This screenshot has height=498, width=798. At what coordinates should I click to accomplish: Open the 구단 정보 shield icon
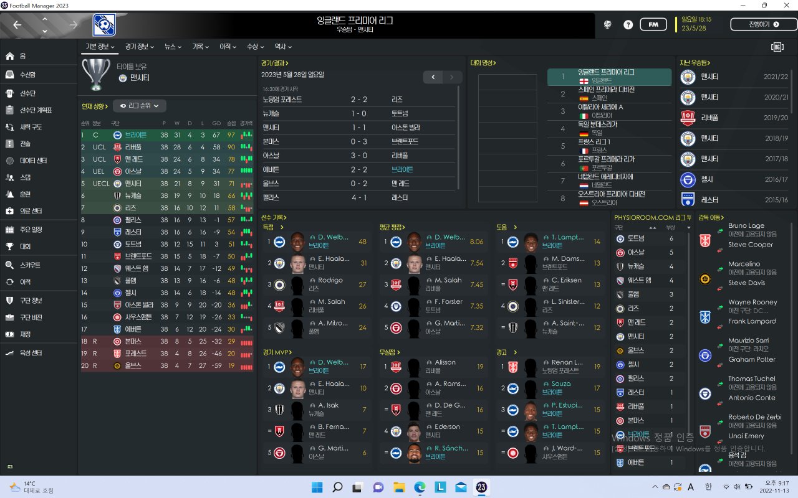[x=9, y=301]
